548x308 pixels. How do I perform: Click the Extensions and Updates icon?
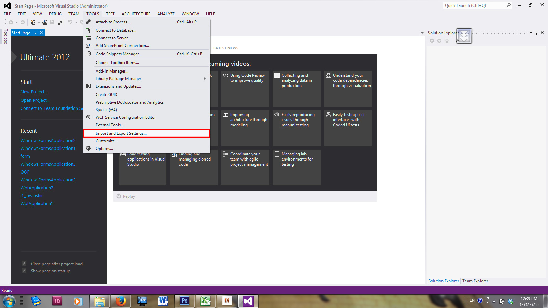(x=88, y=86)
